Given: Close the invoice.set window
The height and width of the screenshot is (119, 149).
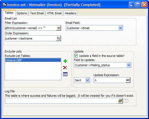Looking at the screenshot, I should 144,5.
